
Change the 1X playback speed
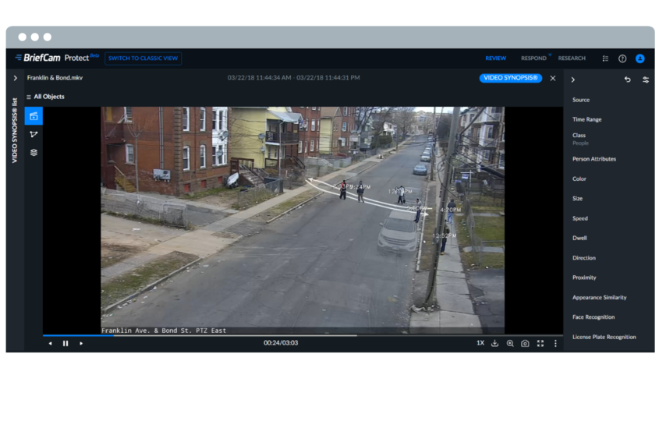(x=480, y=343)
